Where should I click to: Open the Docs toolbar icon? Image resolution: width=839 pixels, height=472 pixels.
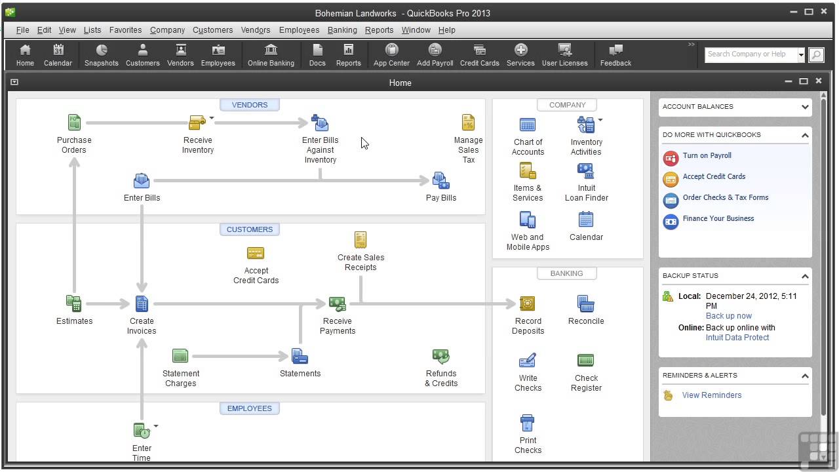pyautogui.click(x=317, y=55)
